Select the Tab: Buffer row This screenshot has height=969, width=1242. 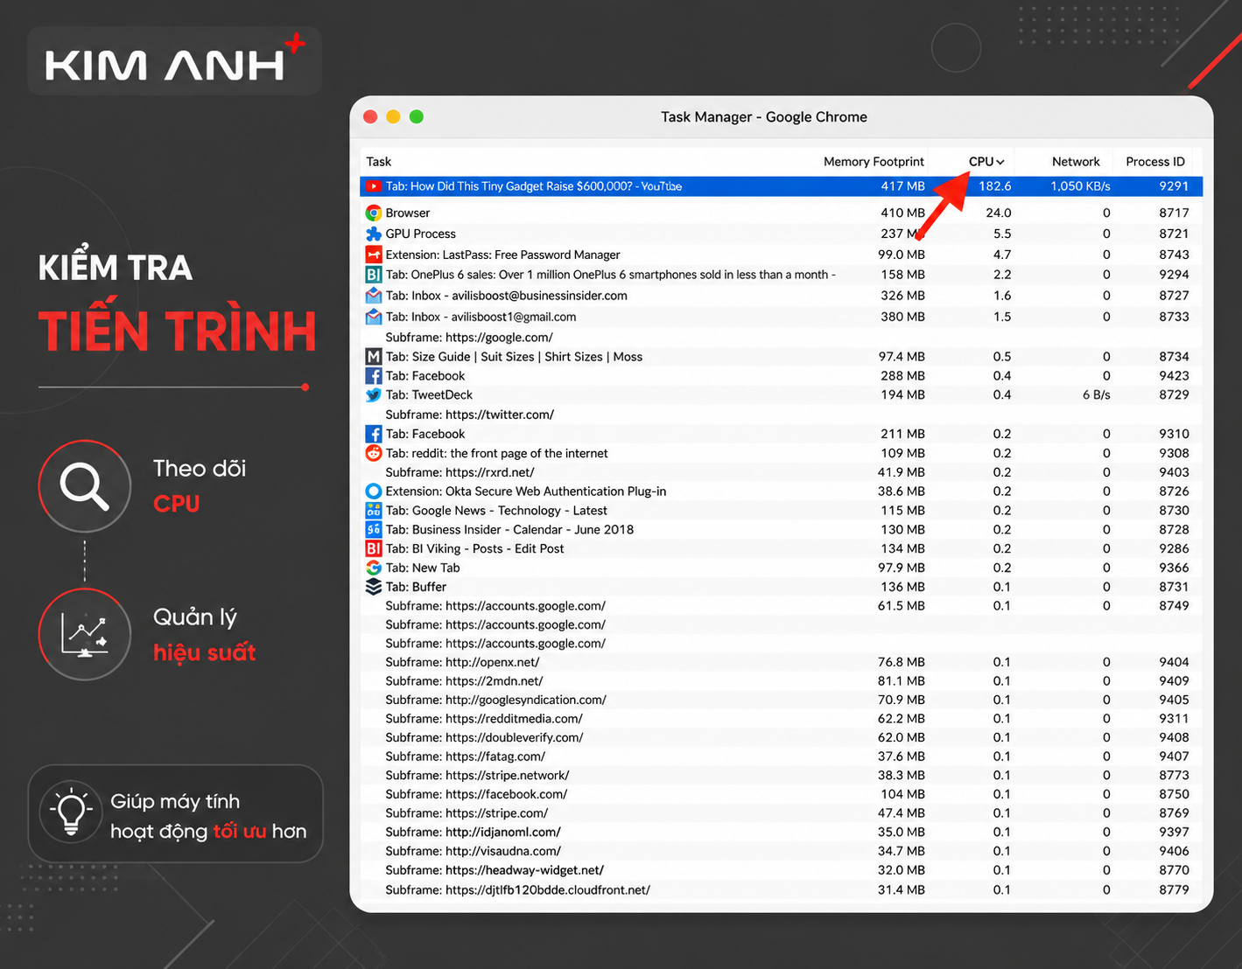[781, 587]
